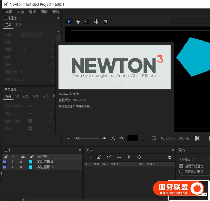This screenshot has width=210, height=201.
Task: Activate the hand pan tool
Action: [x=78, y=21]
